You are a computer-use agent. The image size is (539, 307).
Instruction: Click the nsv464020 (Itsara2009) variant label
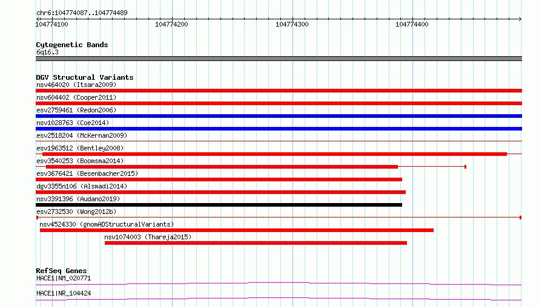point(76,85)
